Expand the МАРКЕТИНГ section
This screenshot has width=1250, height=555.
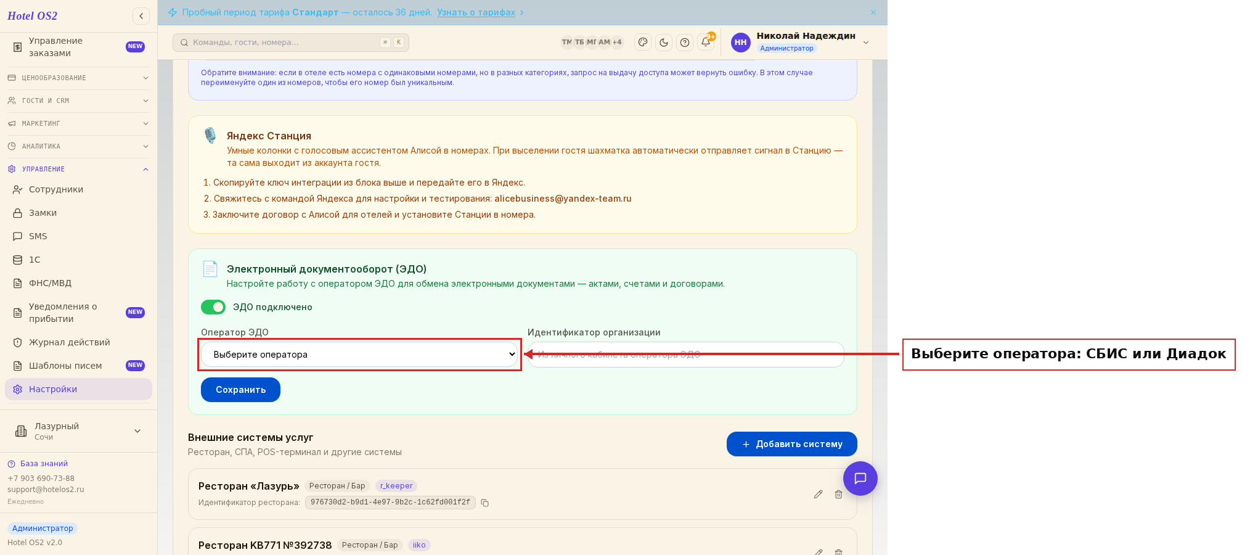click(x=78, y=123)
